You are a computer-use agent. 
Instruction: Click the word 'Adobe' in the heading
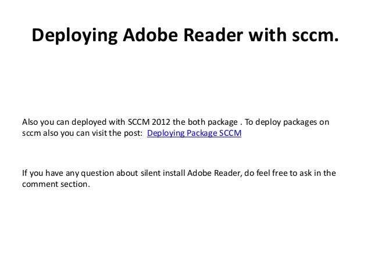[150, 34]
